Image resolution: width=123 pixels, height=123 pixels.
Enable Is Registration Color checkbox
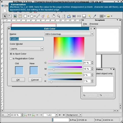(x=11, y=59)
